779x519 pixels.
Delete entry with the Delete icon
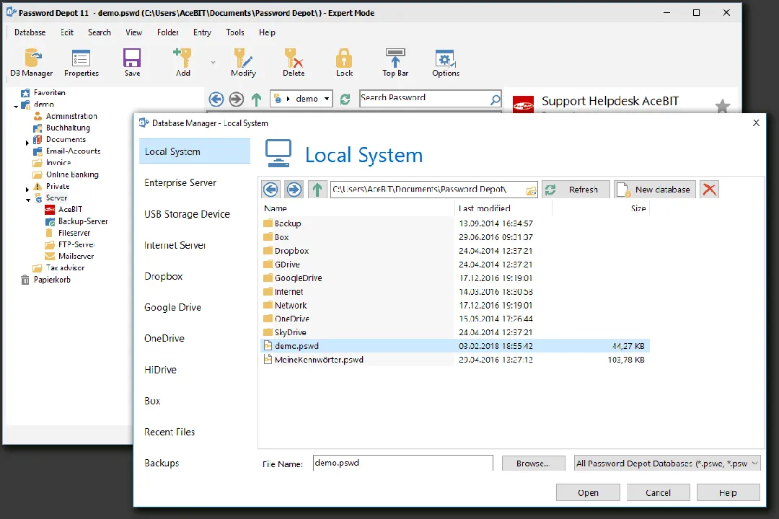[x=294, y=63]
